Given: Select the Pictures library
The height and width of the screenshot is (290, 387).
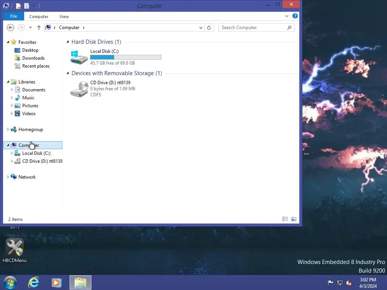Looking at the screenshot, I should [30, 106].
